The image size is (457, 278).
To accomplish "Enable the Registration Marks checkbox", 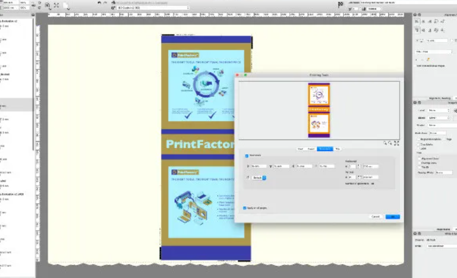I will (419, 139).
